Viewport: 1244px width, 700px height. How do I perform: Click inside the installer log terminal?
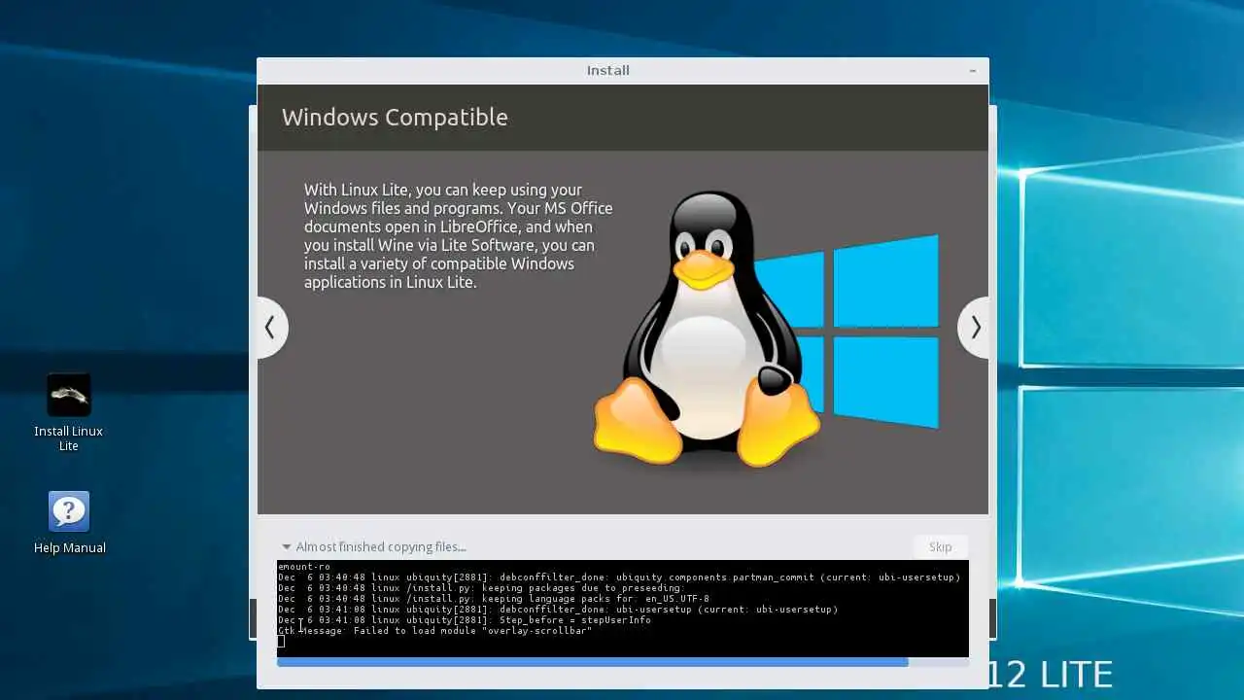(623, 609)
